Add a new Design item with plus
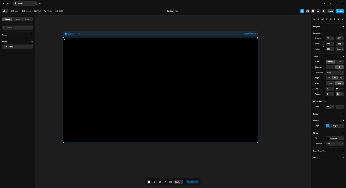 [32, 35]
